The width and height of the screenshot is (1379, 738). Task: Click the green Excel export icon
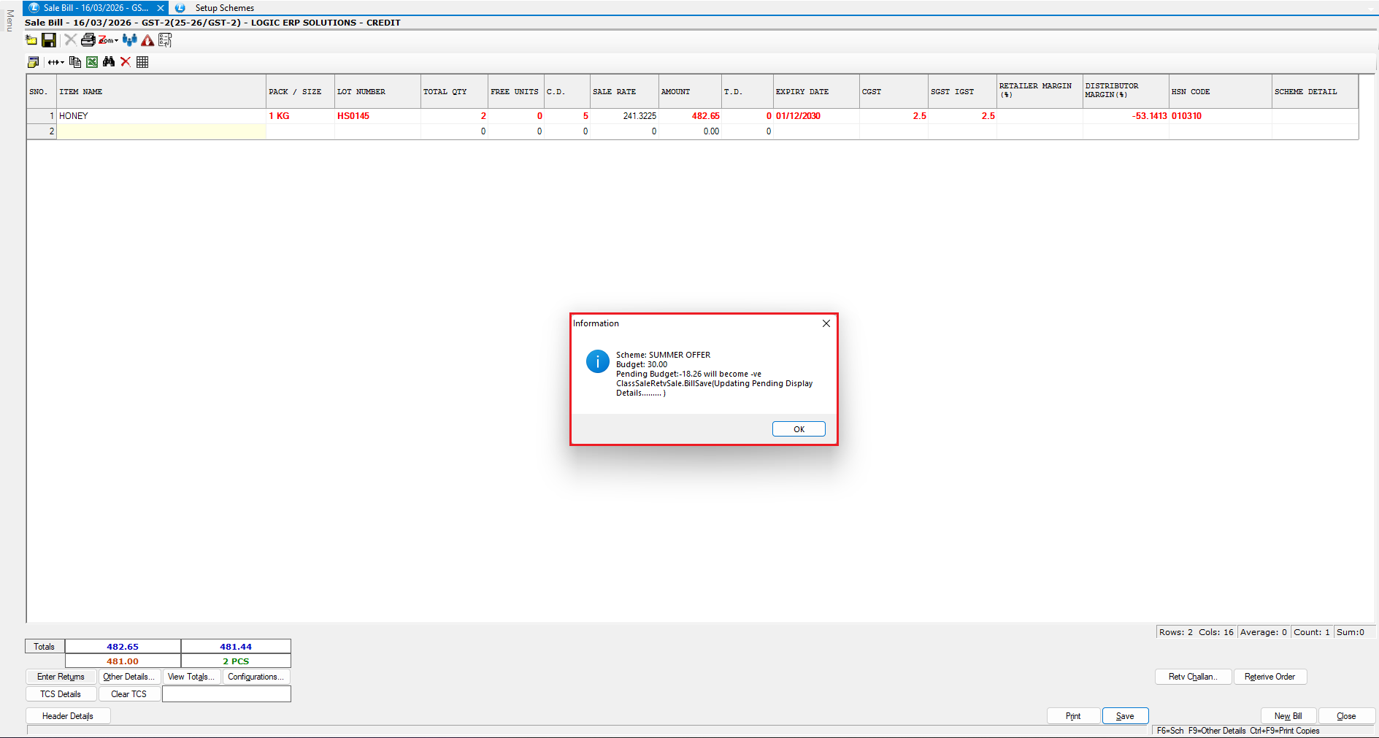pyautogui.click(x=92, y=62)
